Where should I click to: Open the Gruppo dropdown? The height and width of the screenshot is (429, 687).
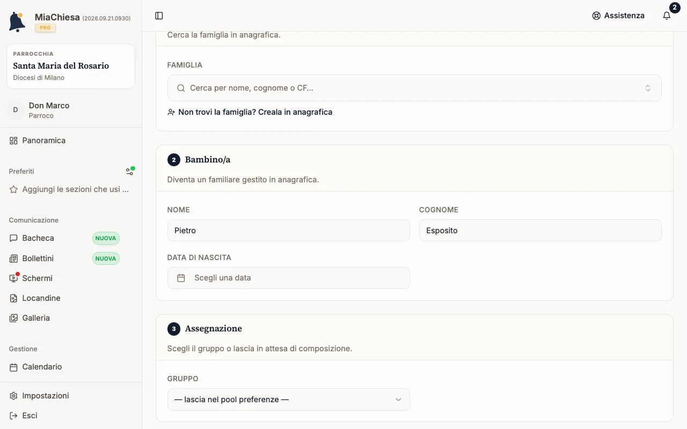coord(288,400)
